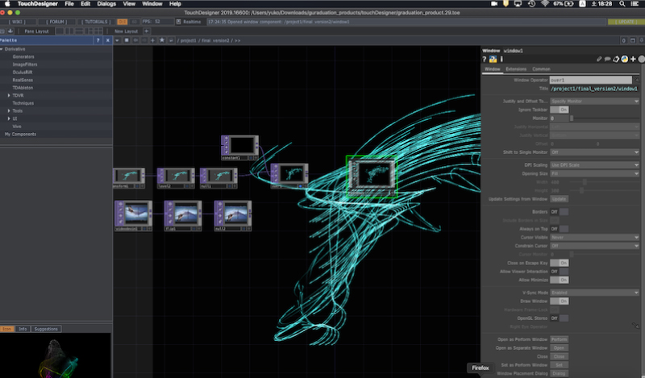Open the operator help question mark icon
The width and height of the screenshot is (645, 378).
485,59
